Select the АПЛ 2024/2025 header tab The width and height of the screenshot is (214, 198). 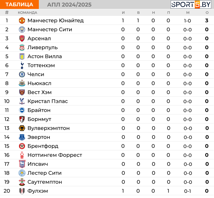(x=69, y=5)
